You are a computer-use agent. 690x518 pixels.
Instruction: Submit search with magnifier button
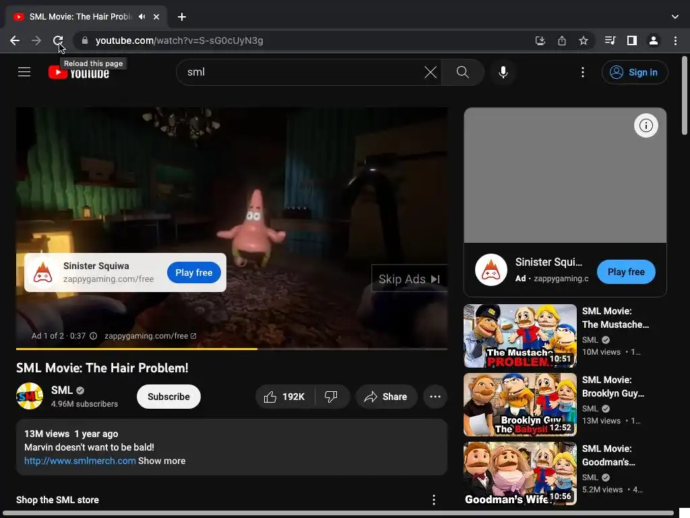[x=462, y=72]
